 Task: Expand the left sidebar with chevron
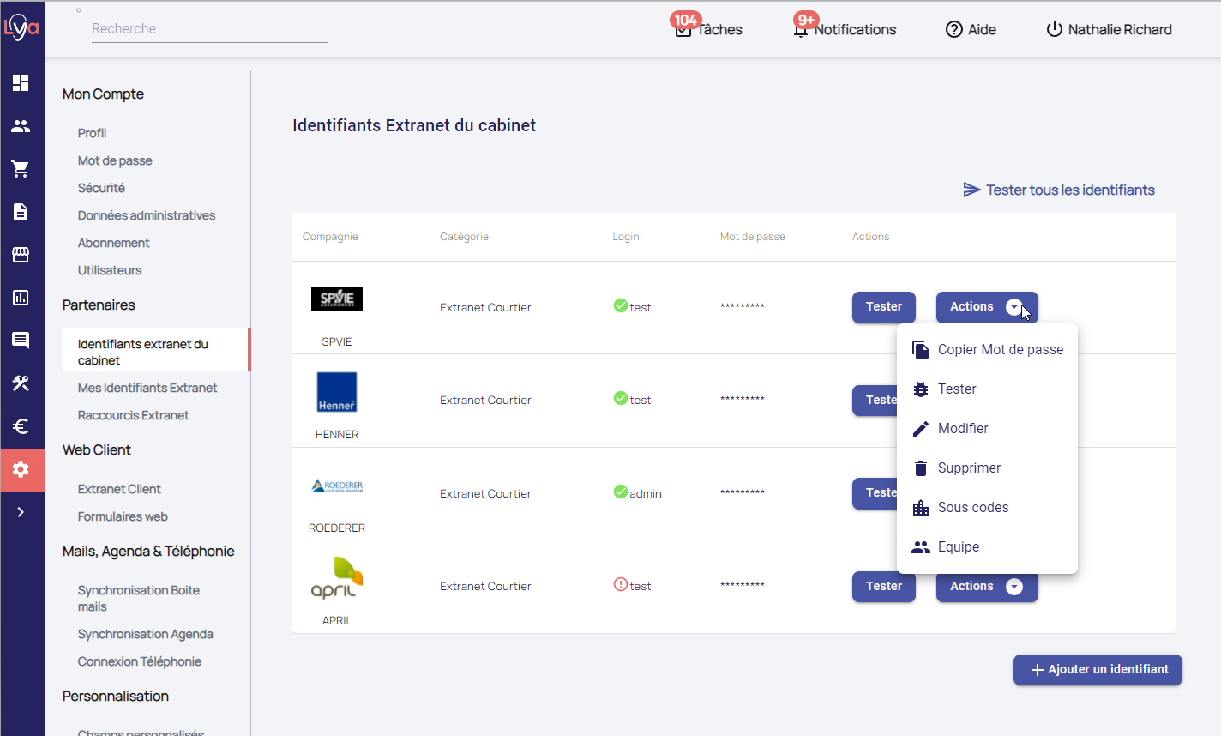tap(21, 512)
